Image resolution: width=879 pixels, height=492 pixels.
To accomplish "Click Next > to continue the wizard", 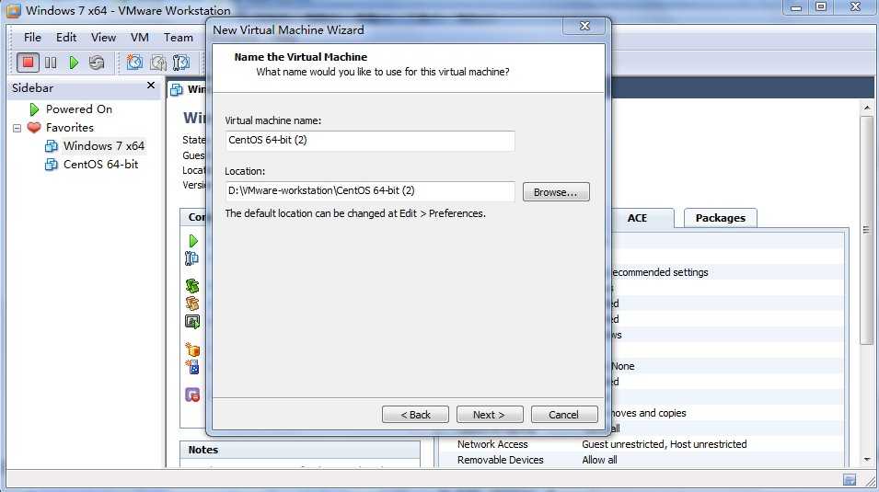I will (490, 415).
